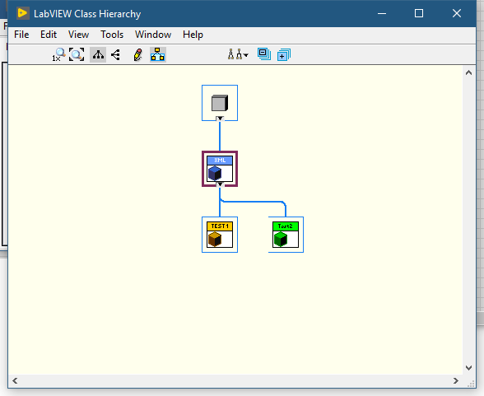This screenshot has height=396, width=484.
Task: Click the Zoom to 1x magnifier icon
Action: 58,55
